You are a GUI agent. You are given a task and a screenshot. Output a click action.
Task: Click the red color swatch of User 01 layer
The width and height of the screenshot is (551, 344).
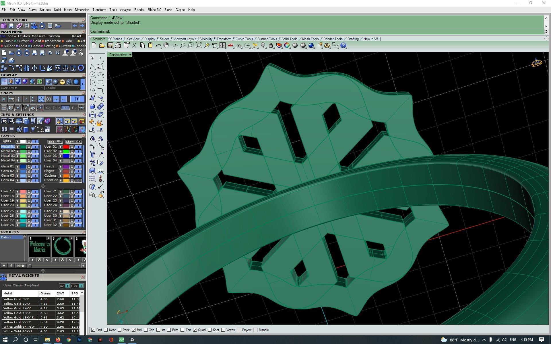point(66,147)
